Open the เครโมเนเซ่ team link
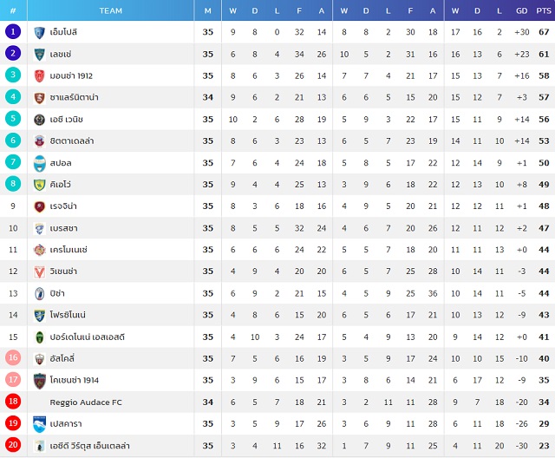Viewport: 555px width, 458px height. (x=69, y=250)
